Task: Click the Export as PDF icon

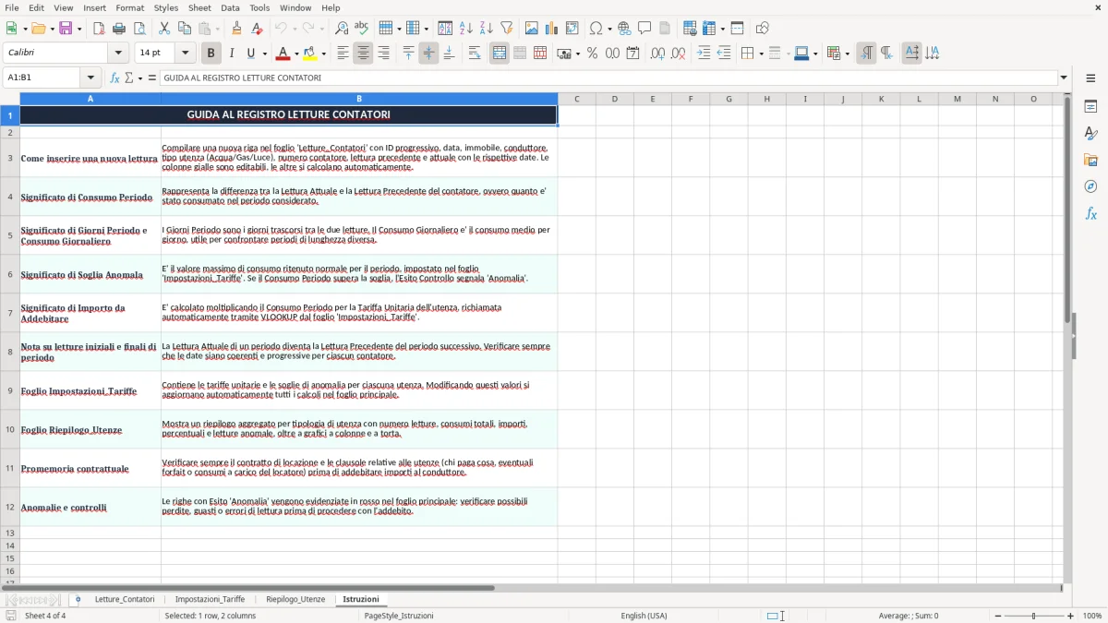Action: pos(99,29)
